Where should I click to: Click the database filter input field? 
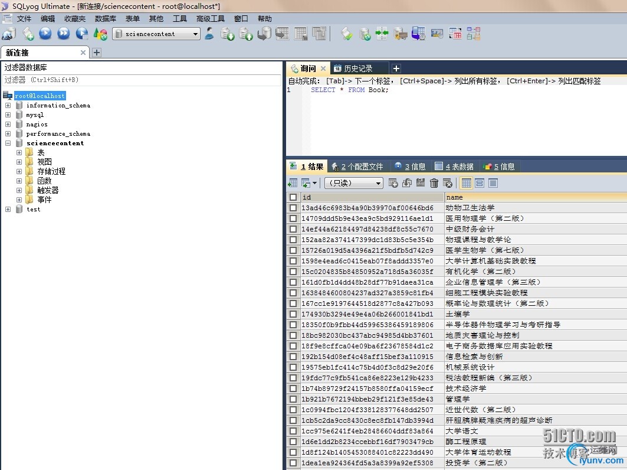pos(142,80)
